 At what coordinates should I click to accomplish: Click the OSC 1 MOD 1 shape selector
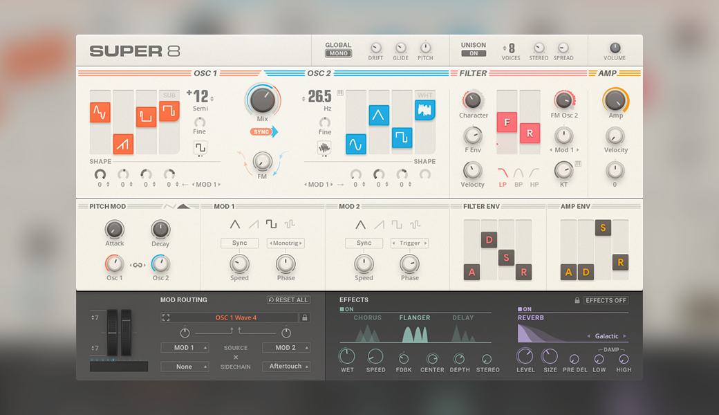(x=206, y=185)
